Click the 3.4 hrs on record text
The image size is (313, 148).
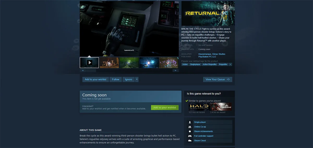pyautogui.click(x=218, y=112)
